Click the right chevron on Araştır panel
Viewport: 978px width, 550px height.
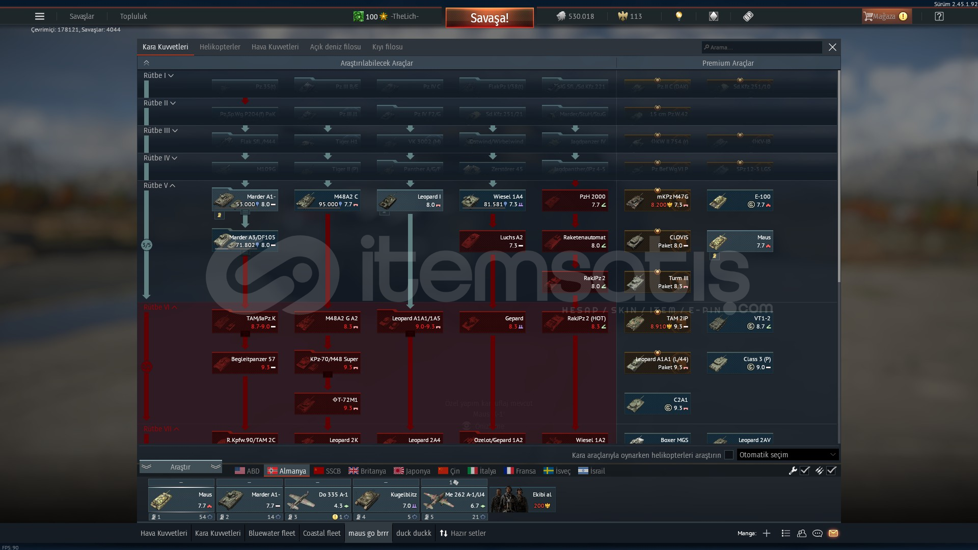coord(215,466)
